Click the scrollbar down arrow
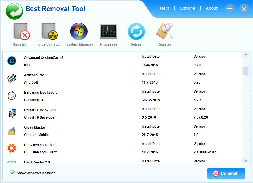The height and width of the screenshot is (183, 253). coord(246,160)
